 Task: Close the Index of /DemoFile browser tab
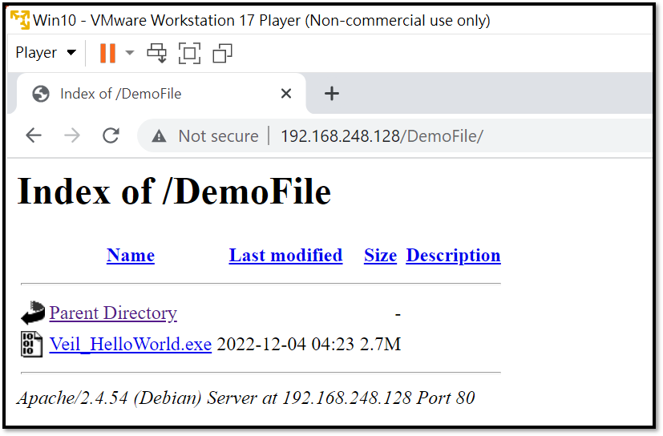pos(285,94)
